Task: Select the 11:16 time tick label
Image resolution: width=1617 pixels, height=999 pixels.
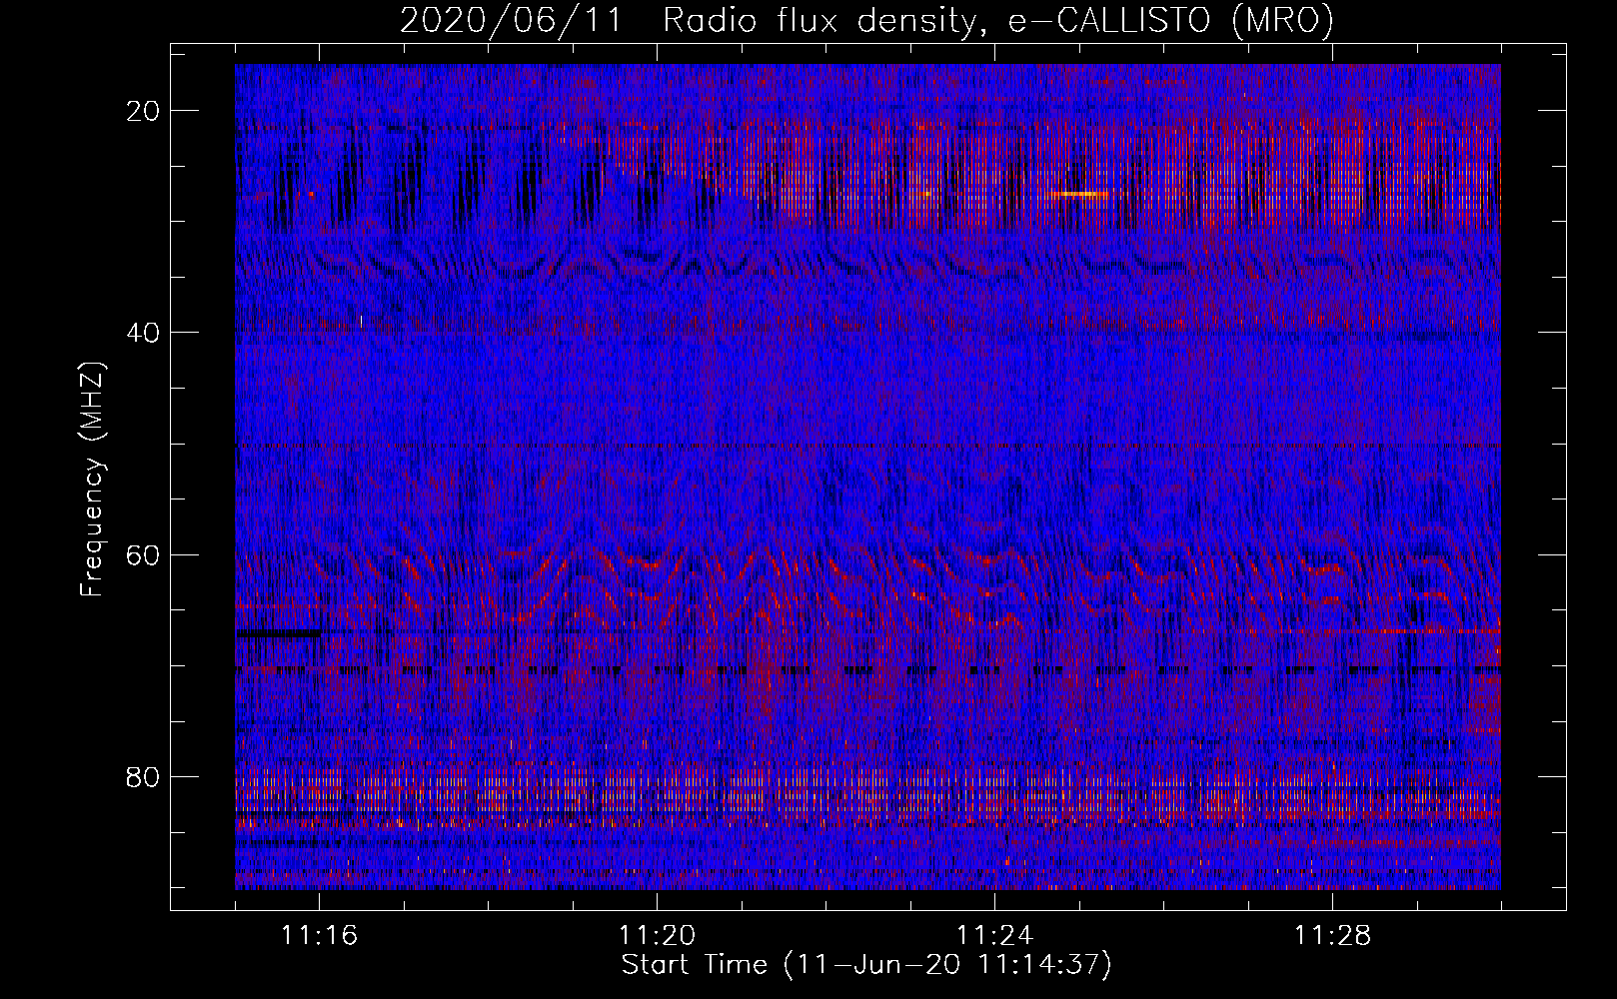Action: tap(320, 936)
